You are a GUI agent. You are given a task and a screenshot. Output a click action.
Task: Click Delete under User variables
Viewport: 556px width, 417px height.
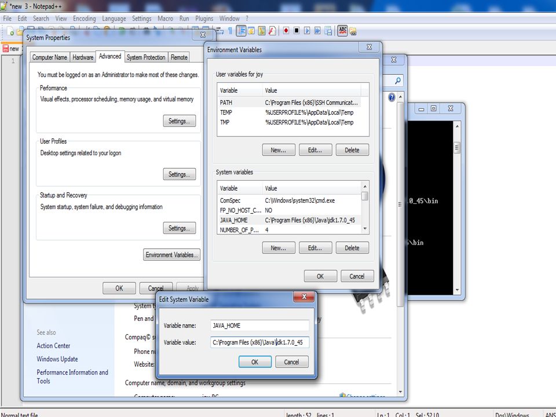pyautogui.click(x=352, y=150)
